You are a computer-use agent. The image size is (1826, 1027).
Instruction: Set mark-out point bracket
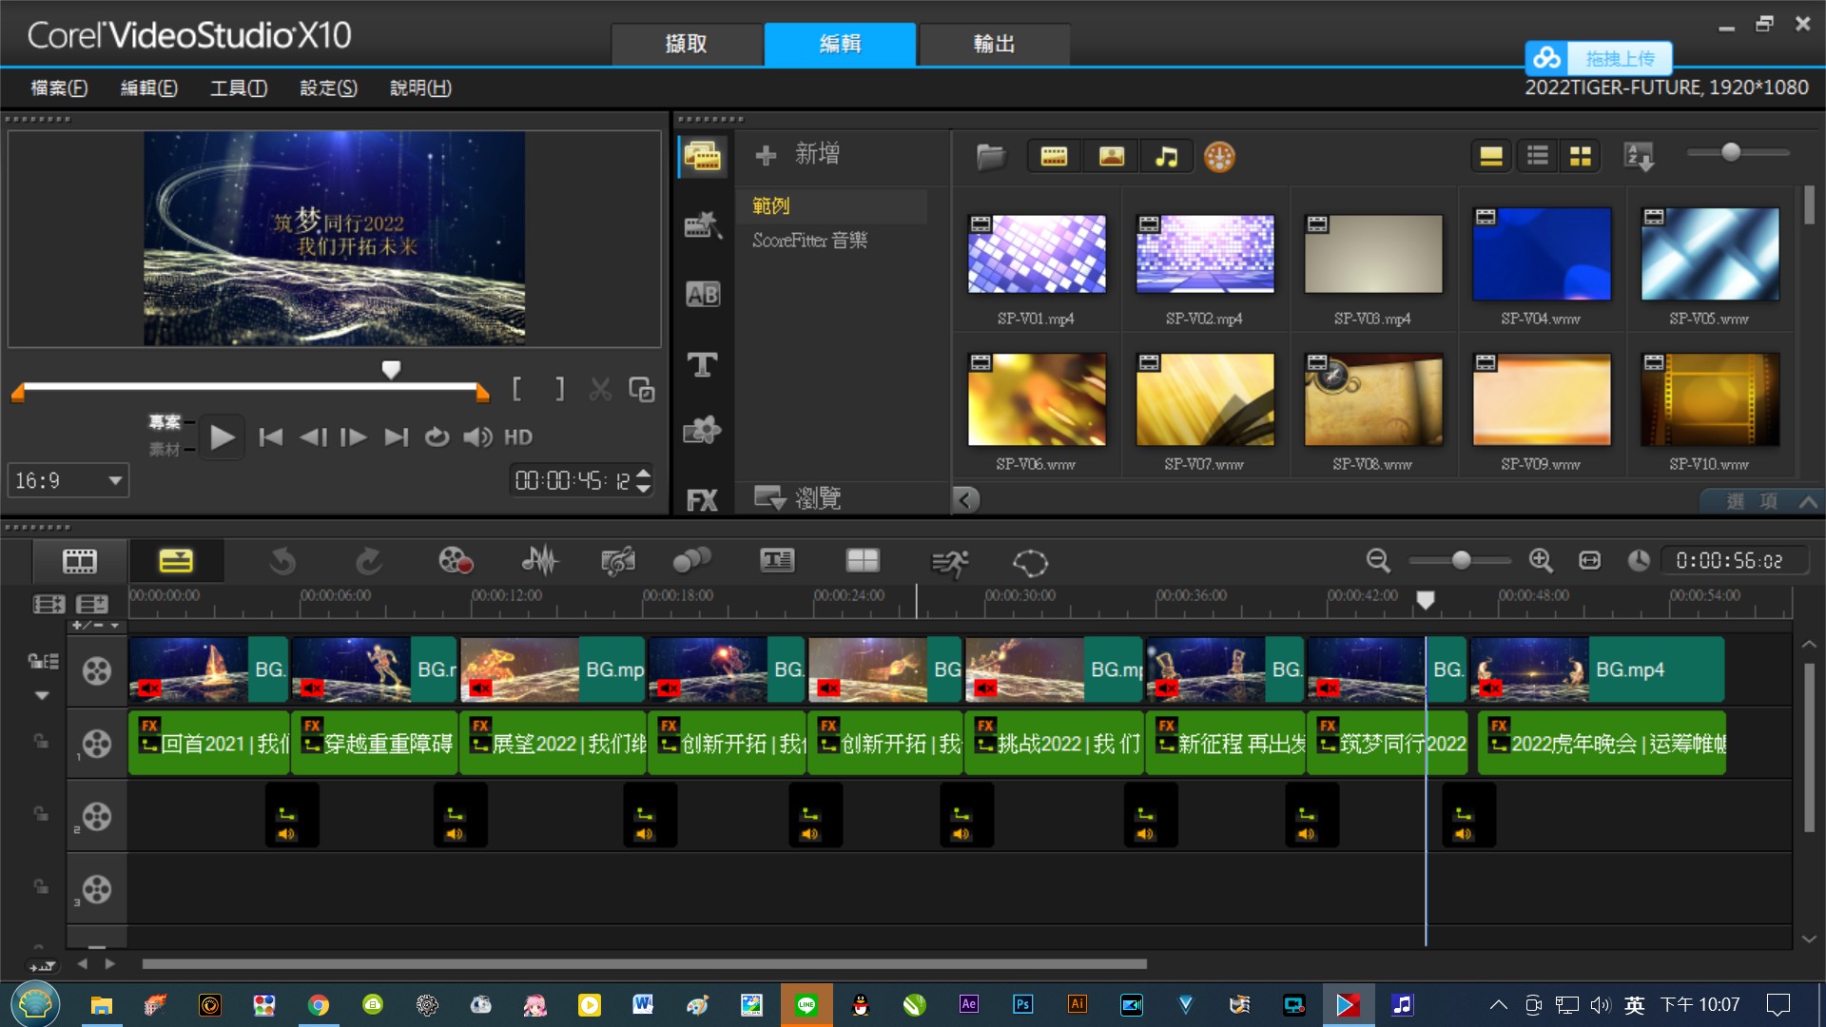559,389
